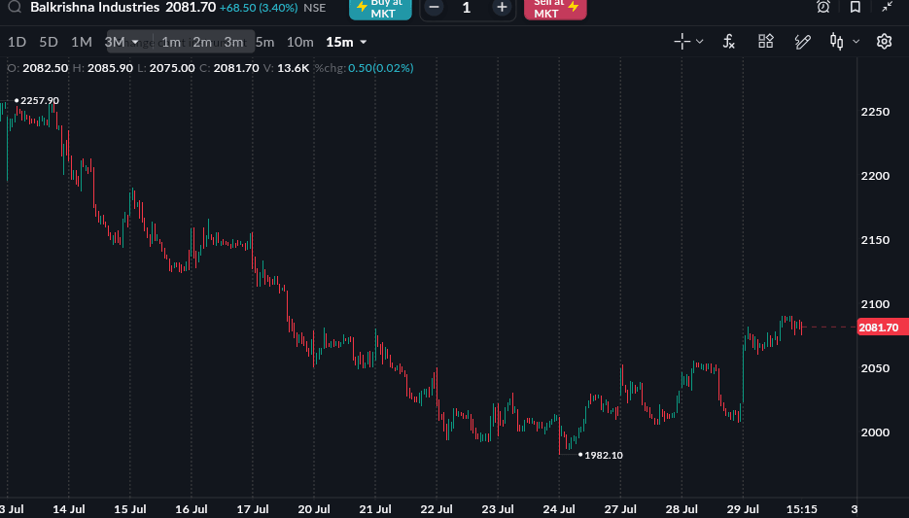Viewport: 909px width, 518px height.
Task: Click the 2100 price axis label
Action: coord(875,304)
